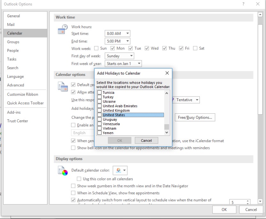Screen dimensions: 266x219
Task: Click the Outlook Options help question mark
Action: (x=243, y=4)
